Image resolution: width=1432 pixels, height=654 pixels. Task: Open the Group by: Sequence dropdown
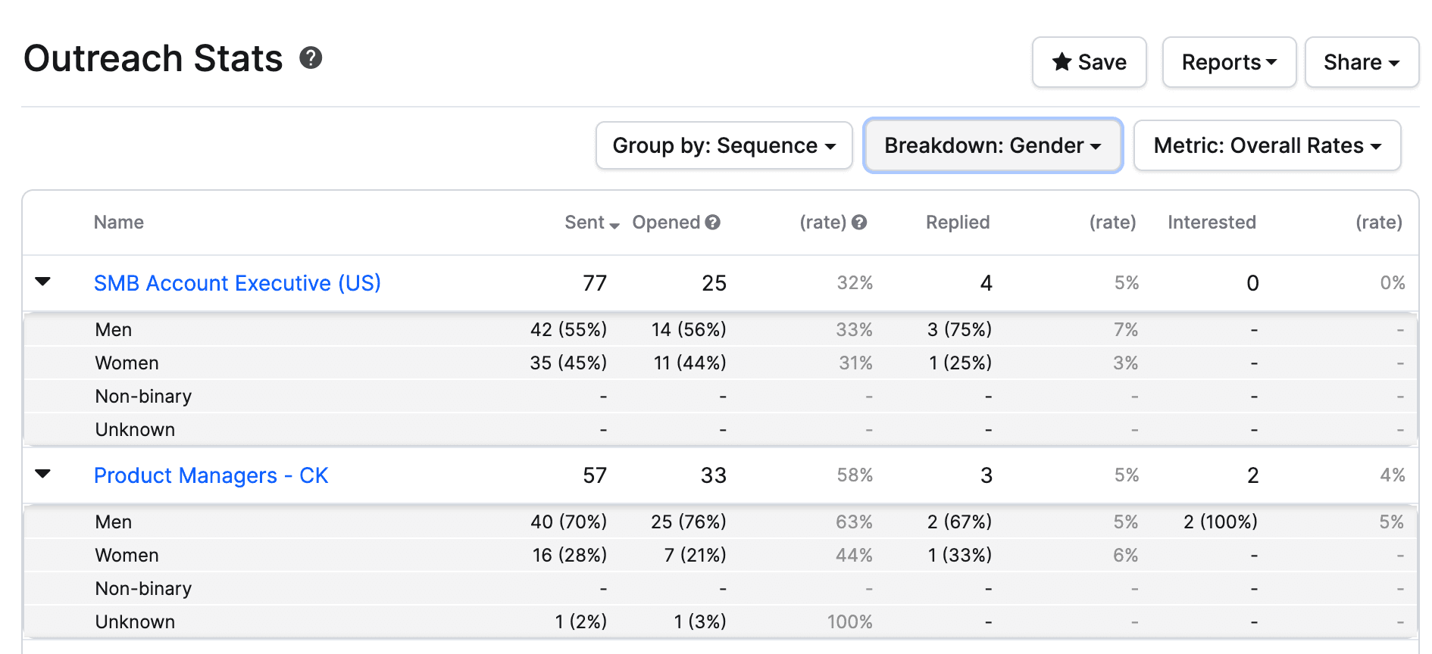723,145
